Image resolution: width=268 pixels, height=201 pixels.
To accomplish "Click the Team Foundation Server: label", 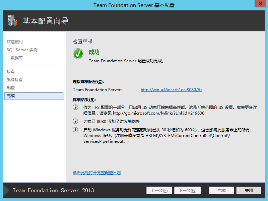I will click(x=97, y=89).
